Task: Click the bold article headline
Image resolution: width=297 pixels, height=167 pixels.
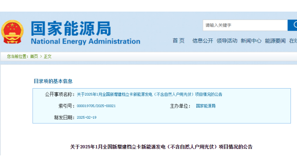Action: coord(161,147)
